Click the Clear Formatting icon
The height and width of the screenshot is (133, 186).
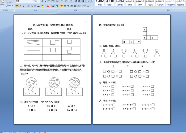point(49,1)
